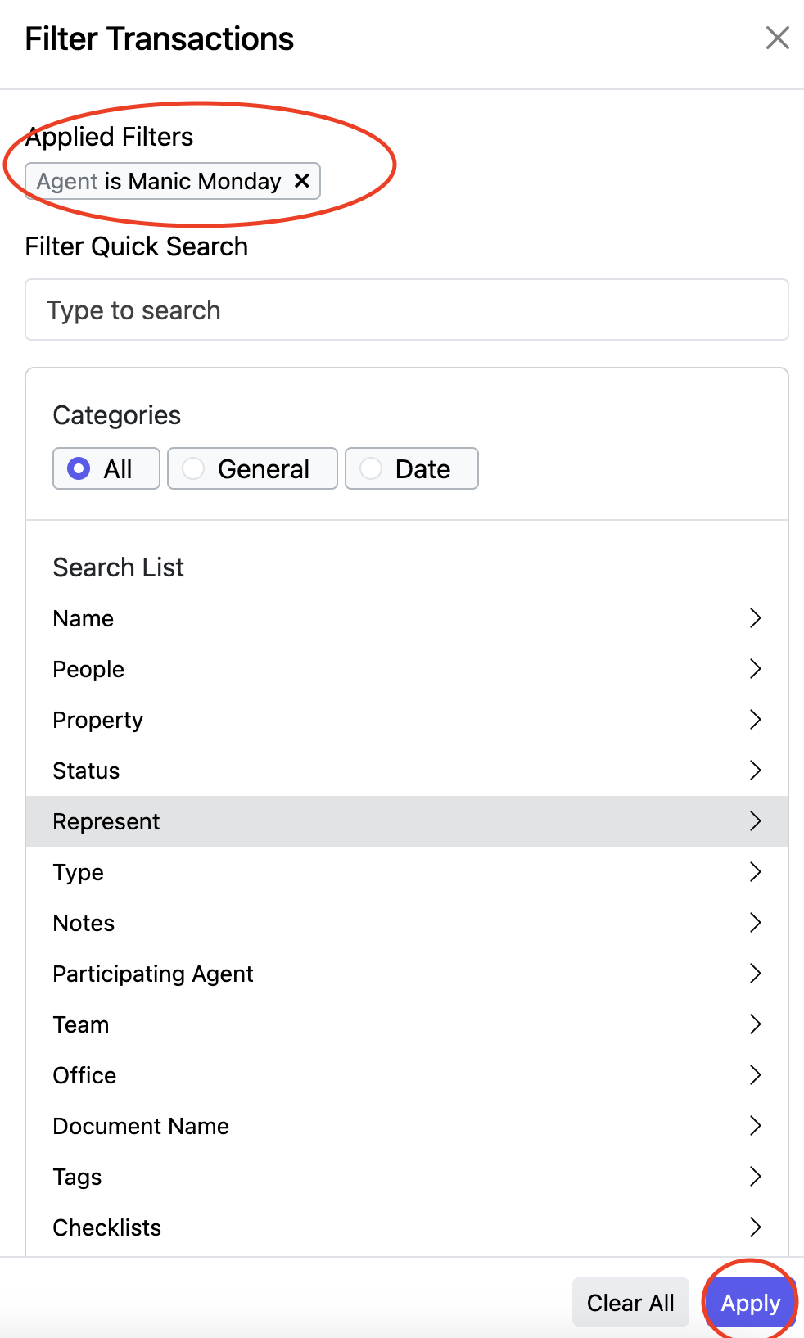This screenshot has width=804, height=1338.
Task: Click the Tags row chevron icon
Action: (x=755, y=1177)
